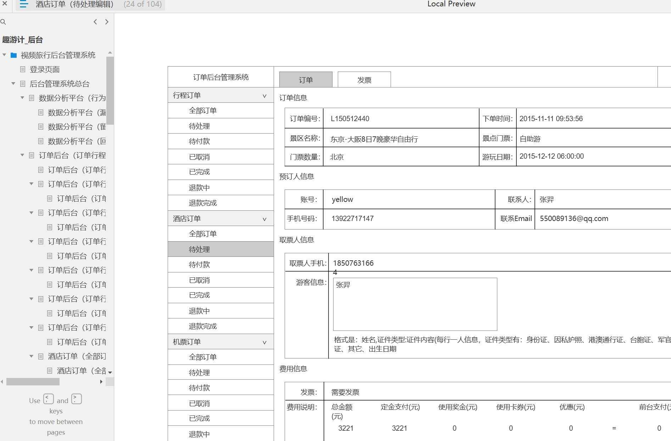The image size is (671, 441).
Task: Collapse the 酒店订单 section chevron
Action: click(264, 219)
